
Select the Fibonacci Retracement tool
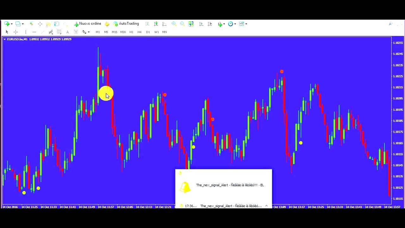59,32
